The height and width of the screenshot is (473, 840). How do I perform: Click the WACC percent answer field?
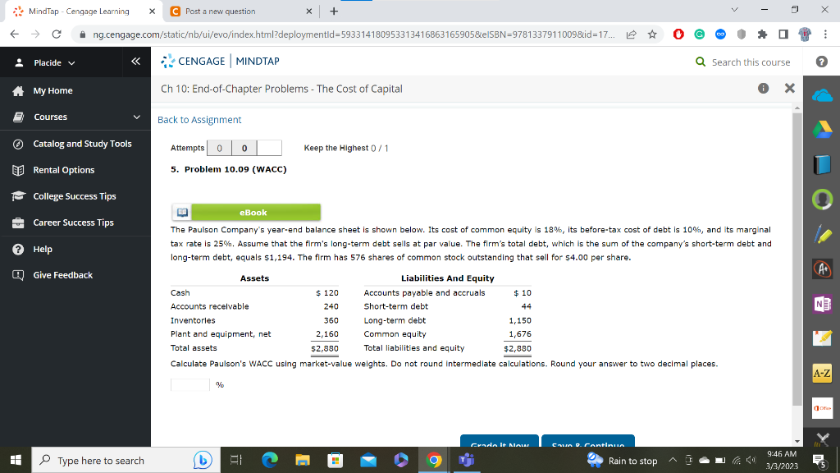pos(190,384)
